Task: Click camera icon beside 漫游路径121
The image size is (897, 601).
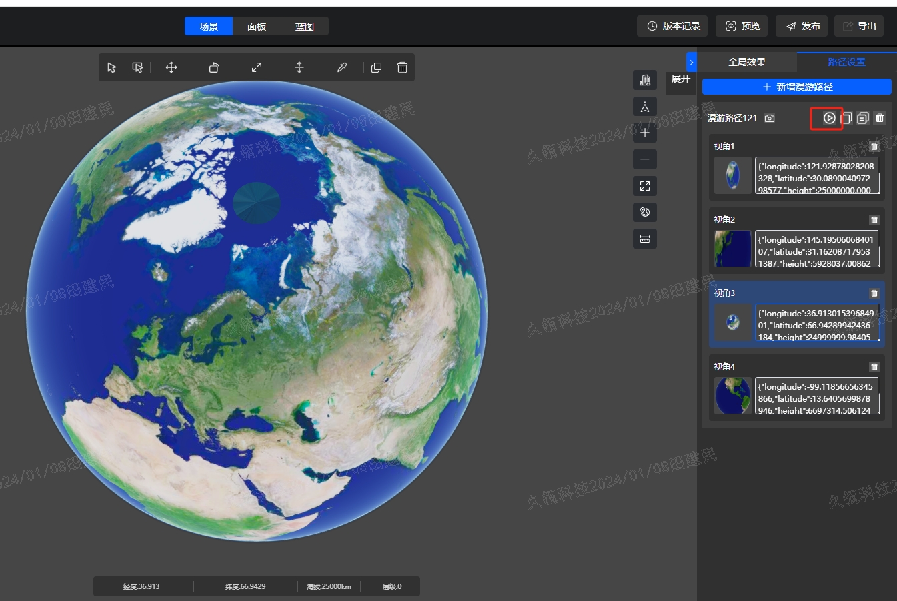Action: [770, 118]
